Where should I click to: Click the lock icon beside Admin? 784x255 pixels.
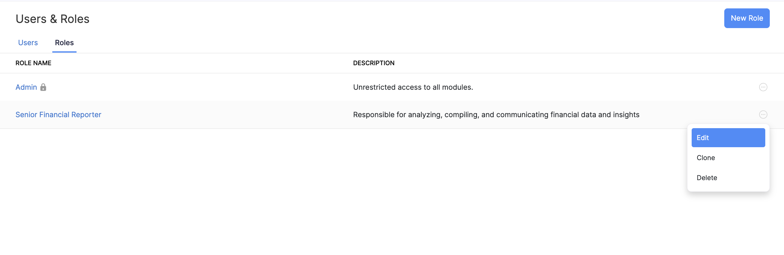tap(43, 87)
